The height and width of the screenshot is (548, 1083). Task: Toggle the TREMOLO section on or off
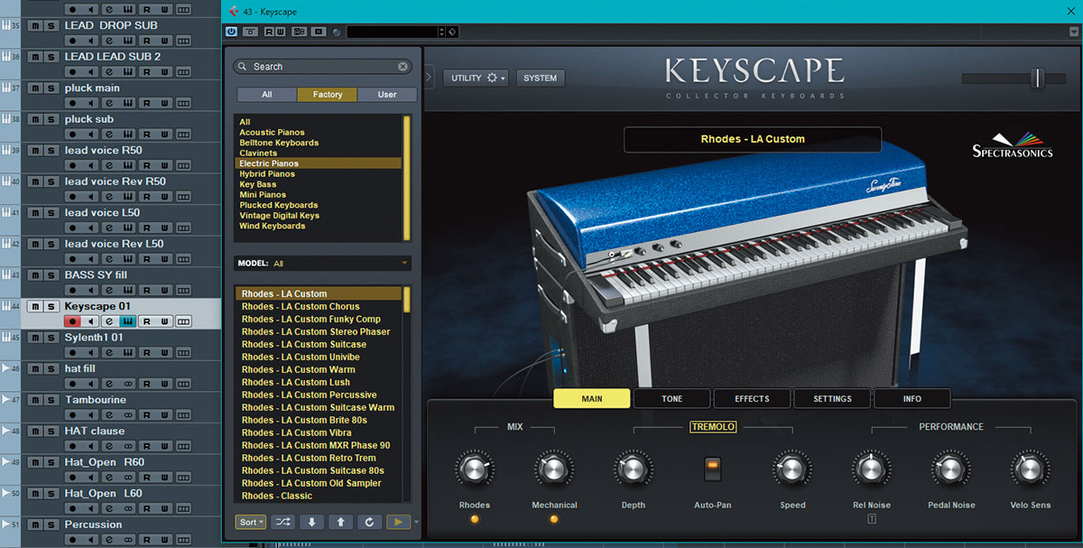click(713, 427)
